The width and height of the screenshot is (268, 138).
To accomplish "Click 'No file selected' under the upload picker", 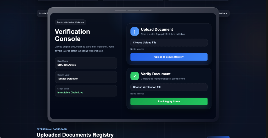I will pos(137,49).
